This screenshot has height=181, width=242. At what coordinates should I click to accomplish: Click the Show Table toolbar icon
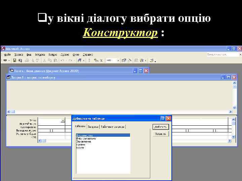click(x=96, y=60)
